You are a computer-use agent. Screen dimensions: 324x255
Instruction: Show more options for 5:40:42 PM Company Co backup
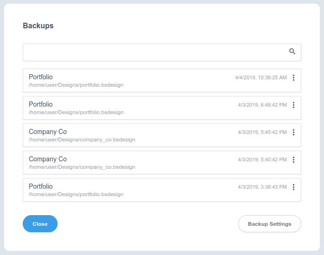click(x=293, y=160)
